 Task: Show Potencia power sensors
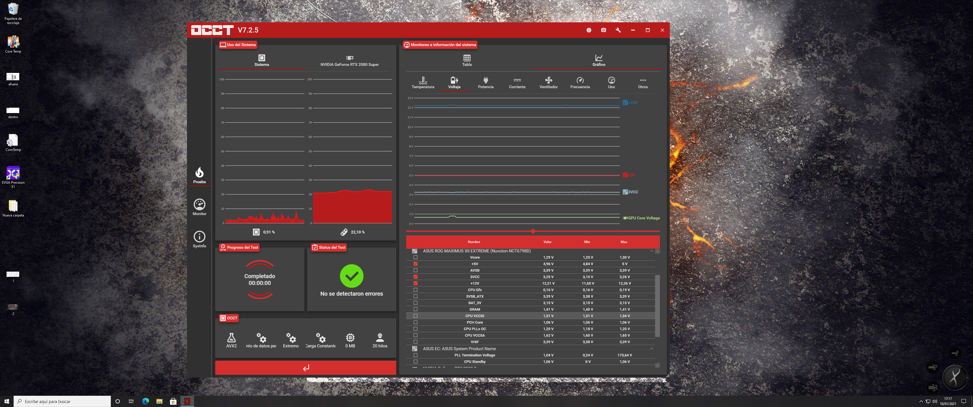tap(485, 83)
